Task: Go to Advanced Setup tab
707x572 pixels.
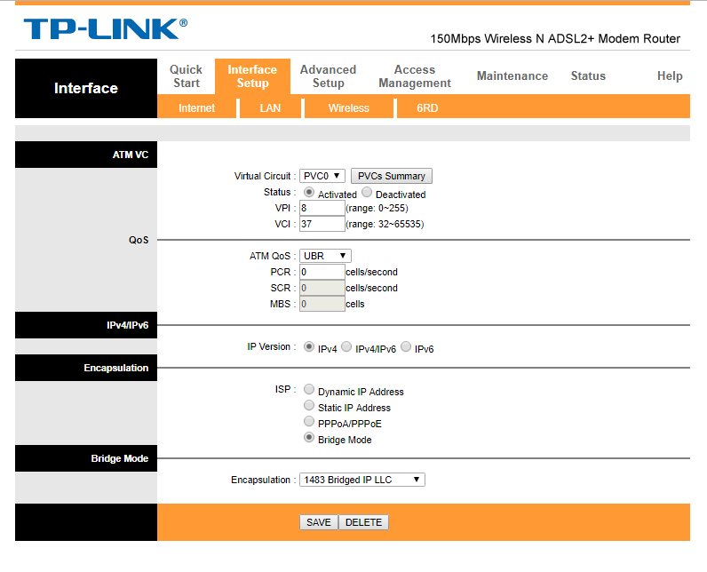Action: (329, 76)
